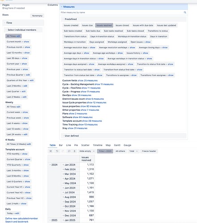Edit the Previous Quarter member
The width and height of the screenshot is (197, 223).
pyautogui.click(x=28, y=75)
